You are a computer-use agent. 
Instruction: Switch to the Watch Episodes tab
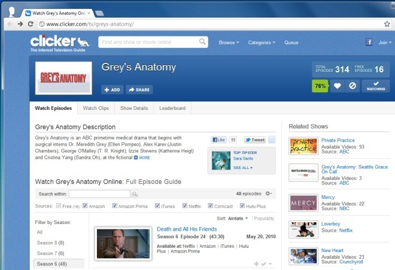click(53, 108)
